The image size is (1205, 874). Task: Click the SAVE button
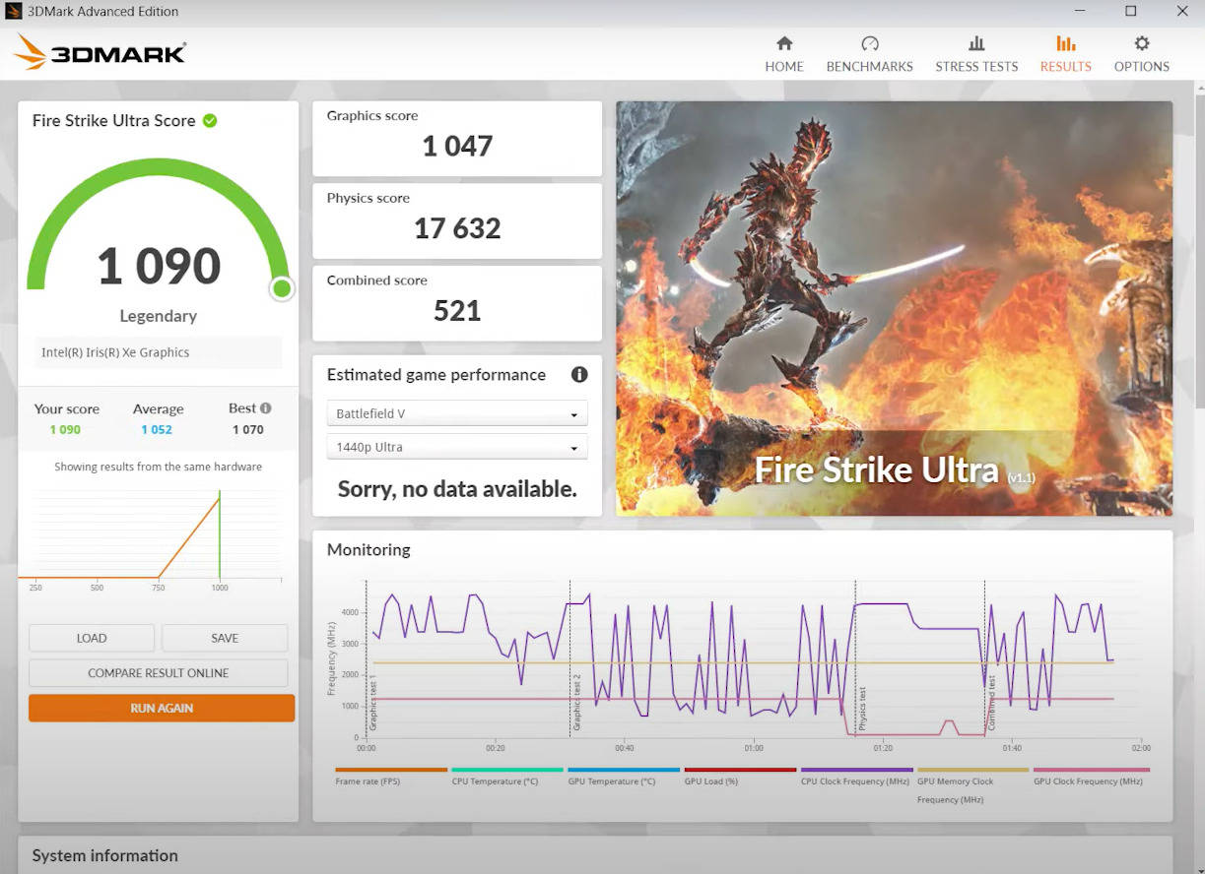tap(225, 638)
